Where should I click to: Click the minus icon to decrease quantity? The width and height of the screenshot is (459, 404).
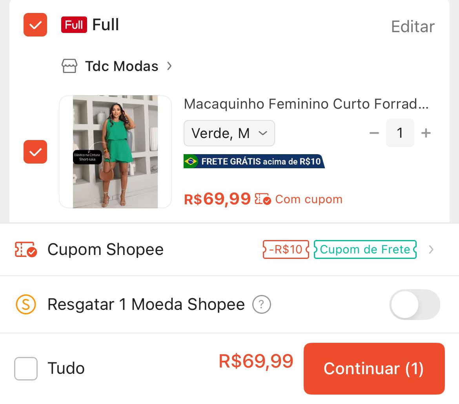374,133
